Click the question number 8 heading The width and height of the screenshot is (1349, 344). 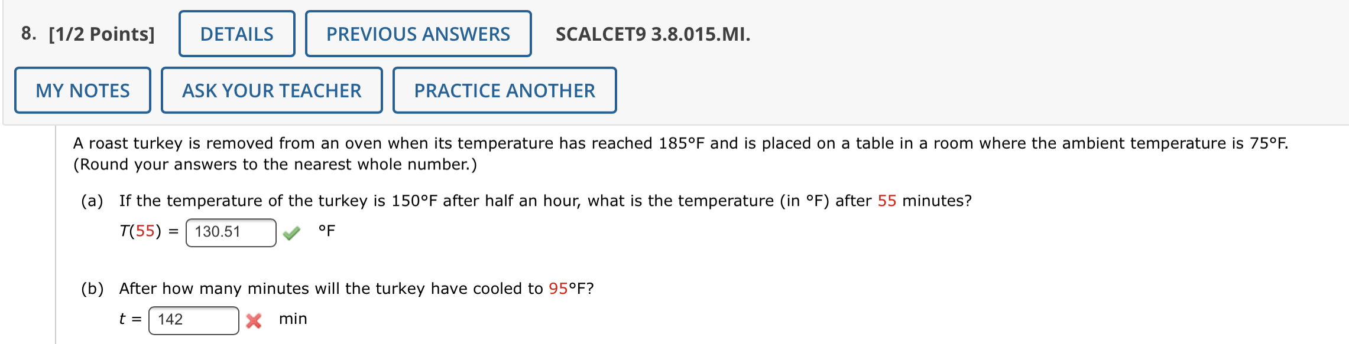[28, 34]
